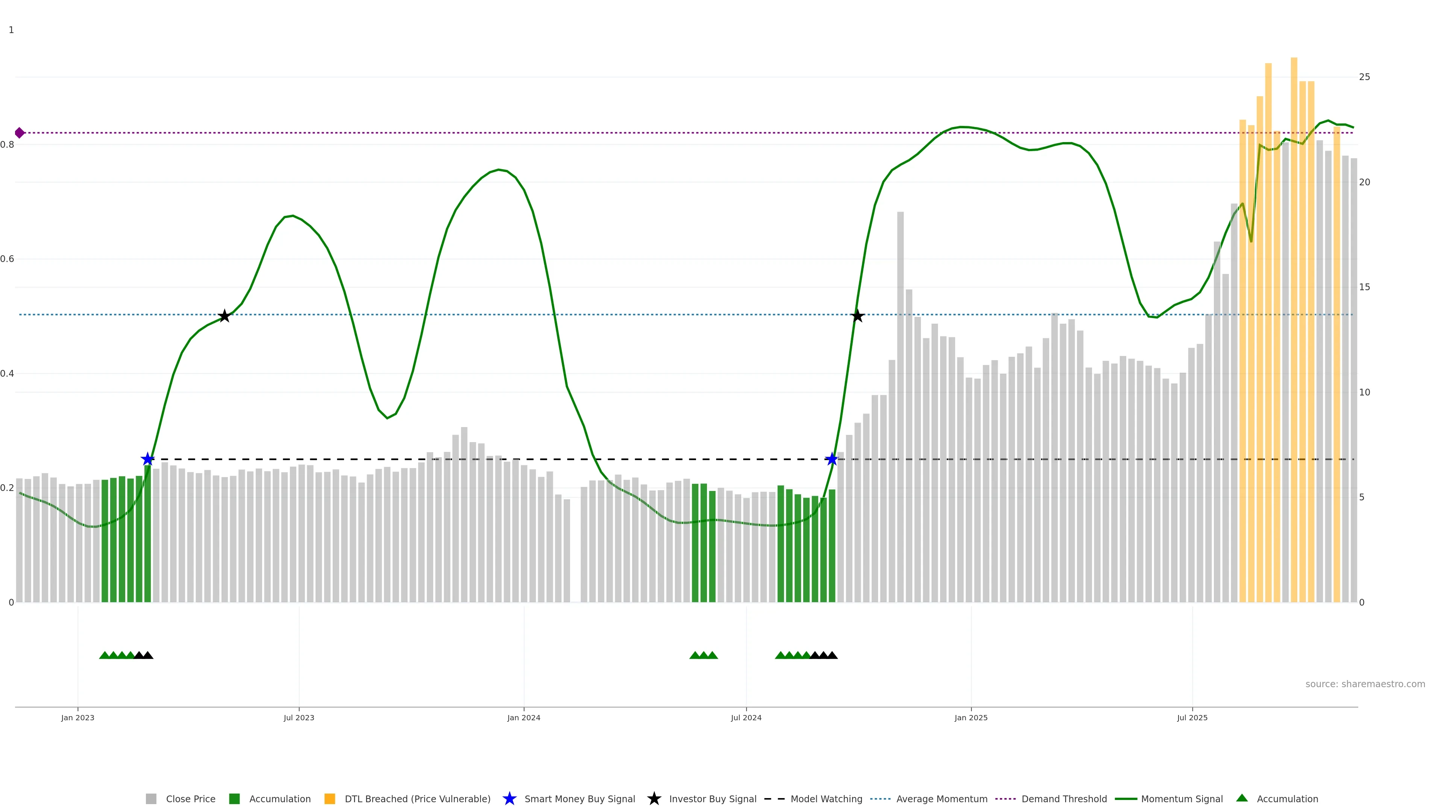Click the Jan 2023 x-axis label

coord(77,718)
